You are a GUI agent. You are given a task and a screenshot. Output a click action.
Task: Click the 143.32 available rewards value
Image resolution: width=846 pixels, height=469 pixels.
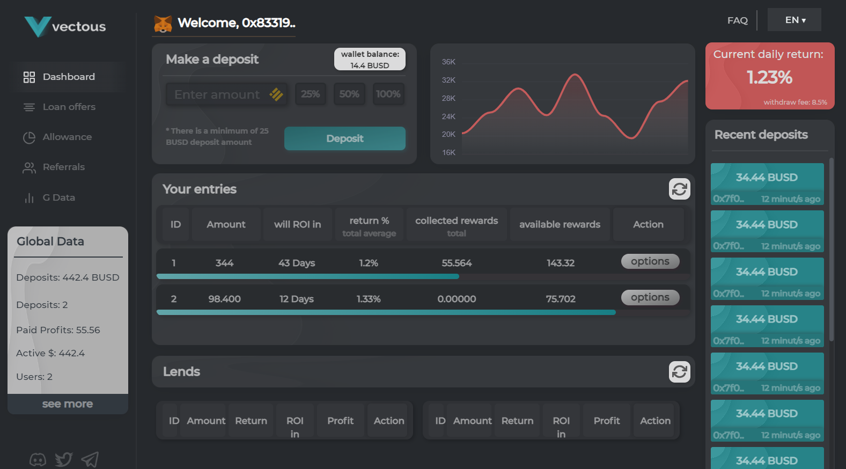(x=561, y=263)
